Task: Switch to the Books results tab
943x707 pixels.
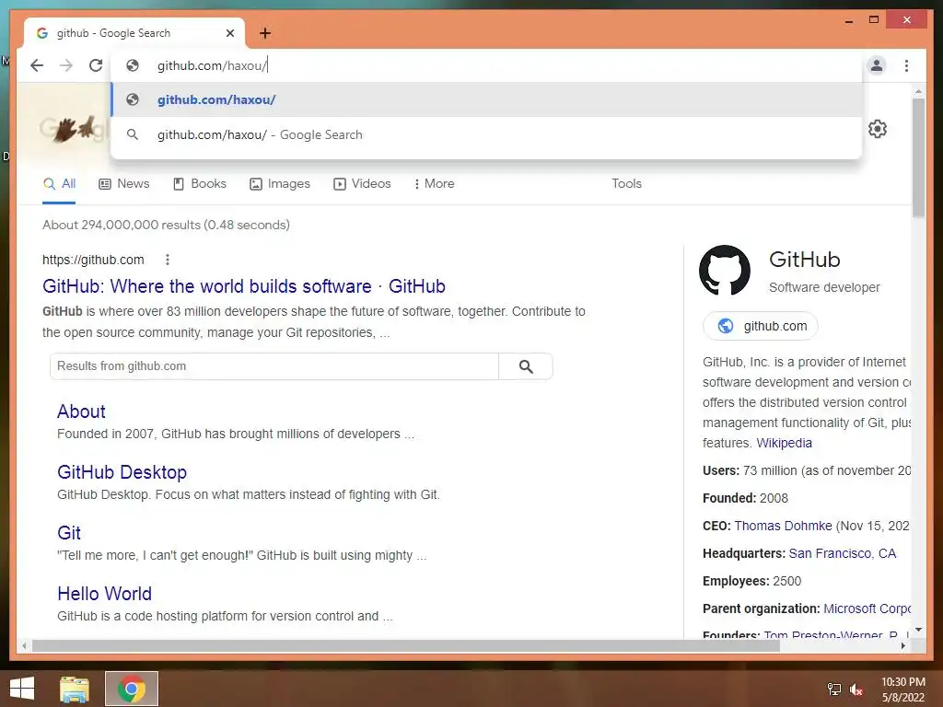Action: click(200, 184)
